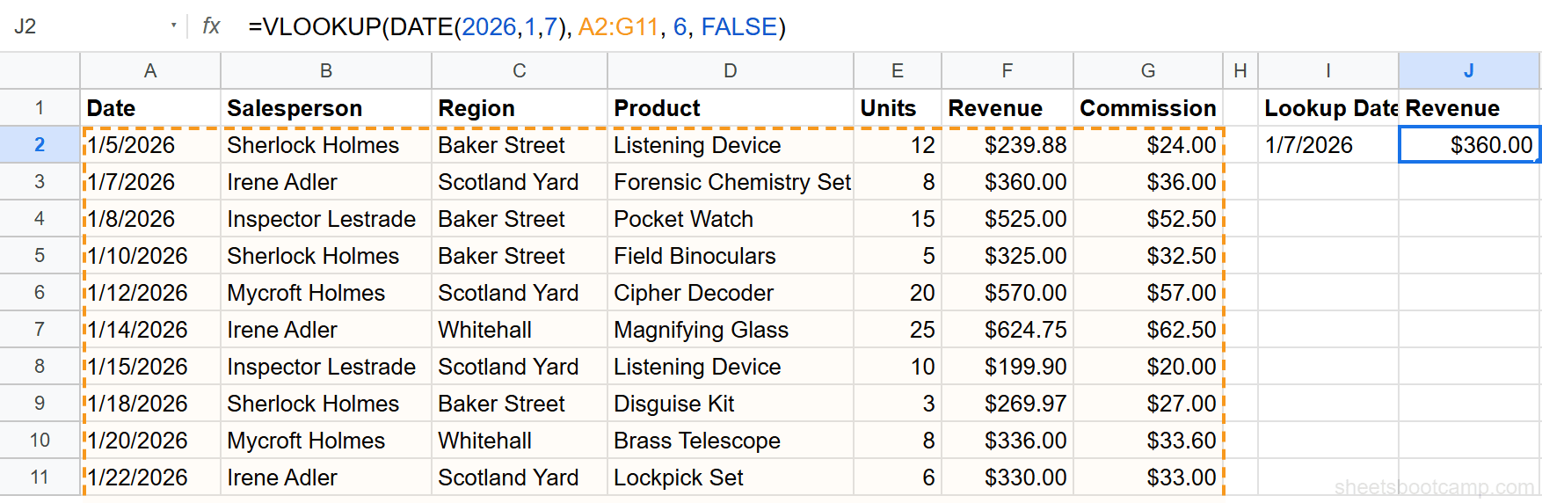The width and height of the screenshot is (1542, 503).
Task: Select date cell 1/5/2026
Action: click(x=150, y=145)
